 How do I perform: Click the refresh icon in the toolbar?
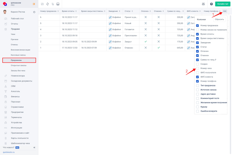pos(47,4)
